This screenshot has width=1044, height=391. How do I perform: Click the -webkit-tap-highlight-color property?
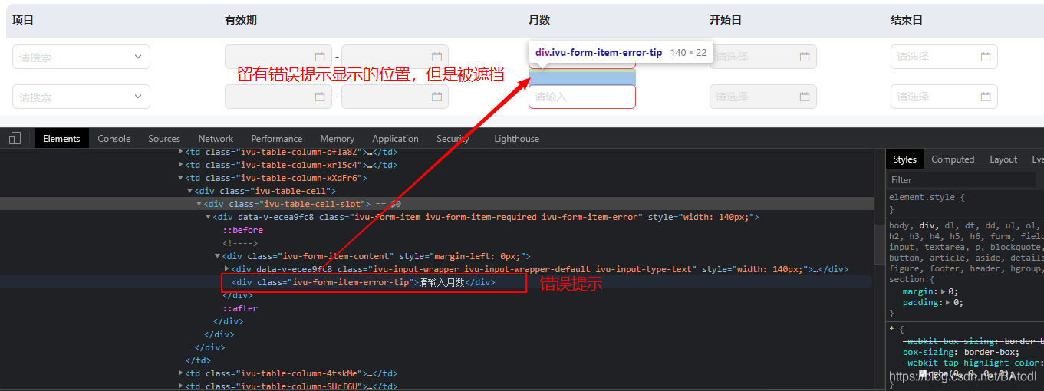pos(973,363)
